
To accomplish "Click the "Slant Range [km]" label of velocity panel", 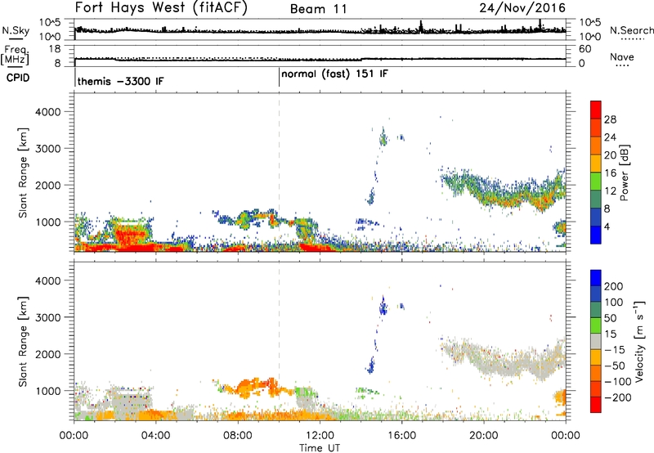I will point(23,342).
